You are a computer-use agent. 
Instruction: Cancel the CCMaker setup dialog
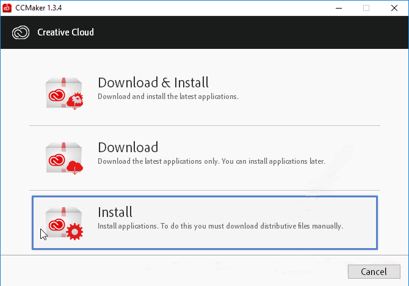click(374, 271)
